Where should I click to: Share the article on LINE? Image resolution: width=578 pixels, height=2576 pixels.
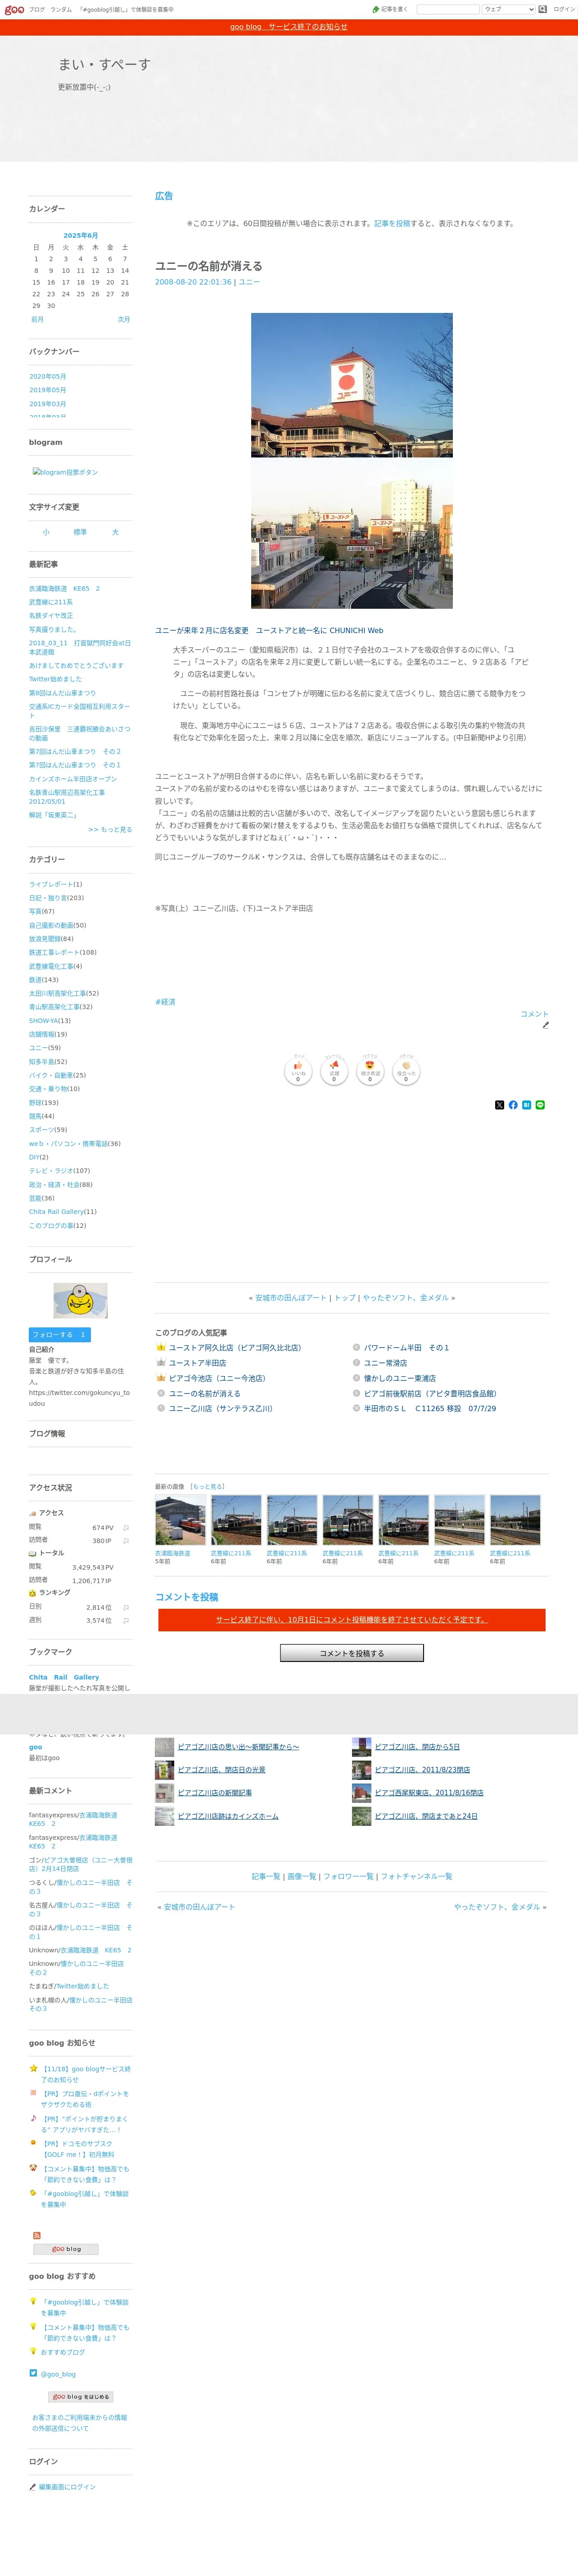tap(540, 1105)
